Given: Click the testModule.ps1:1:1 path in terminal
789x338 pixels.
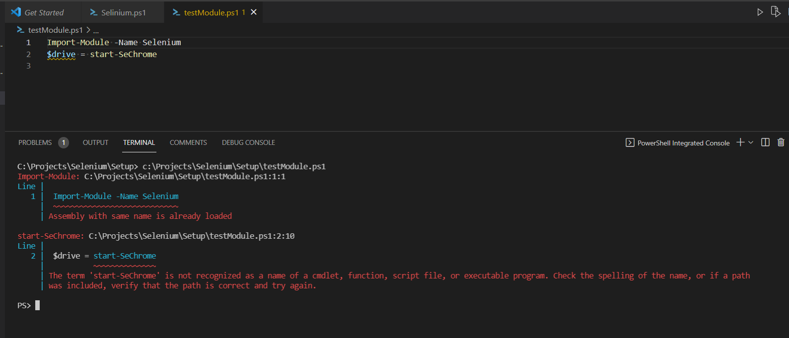Looking at the screenshot, I should pyautogui.click(x=185, y=176).
